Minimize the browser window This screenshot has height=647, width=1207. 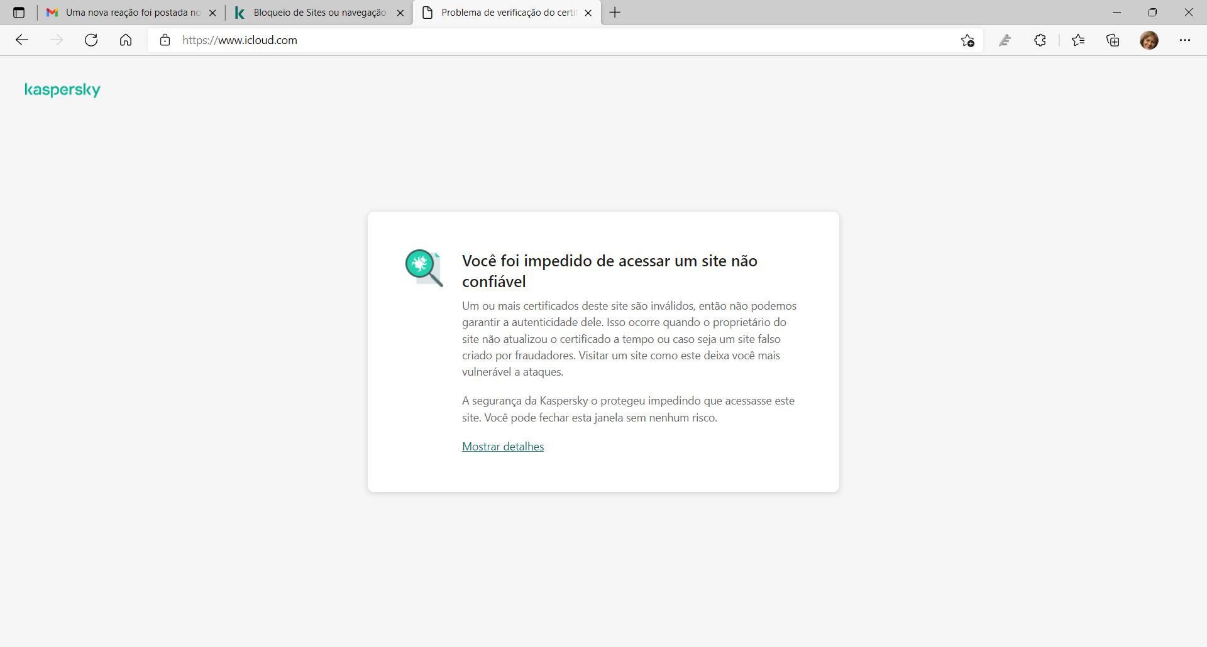pyautogui.click(x=1116, y=13)
